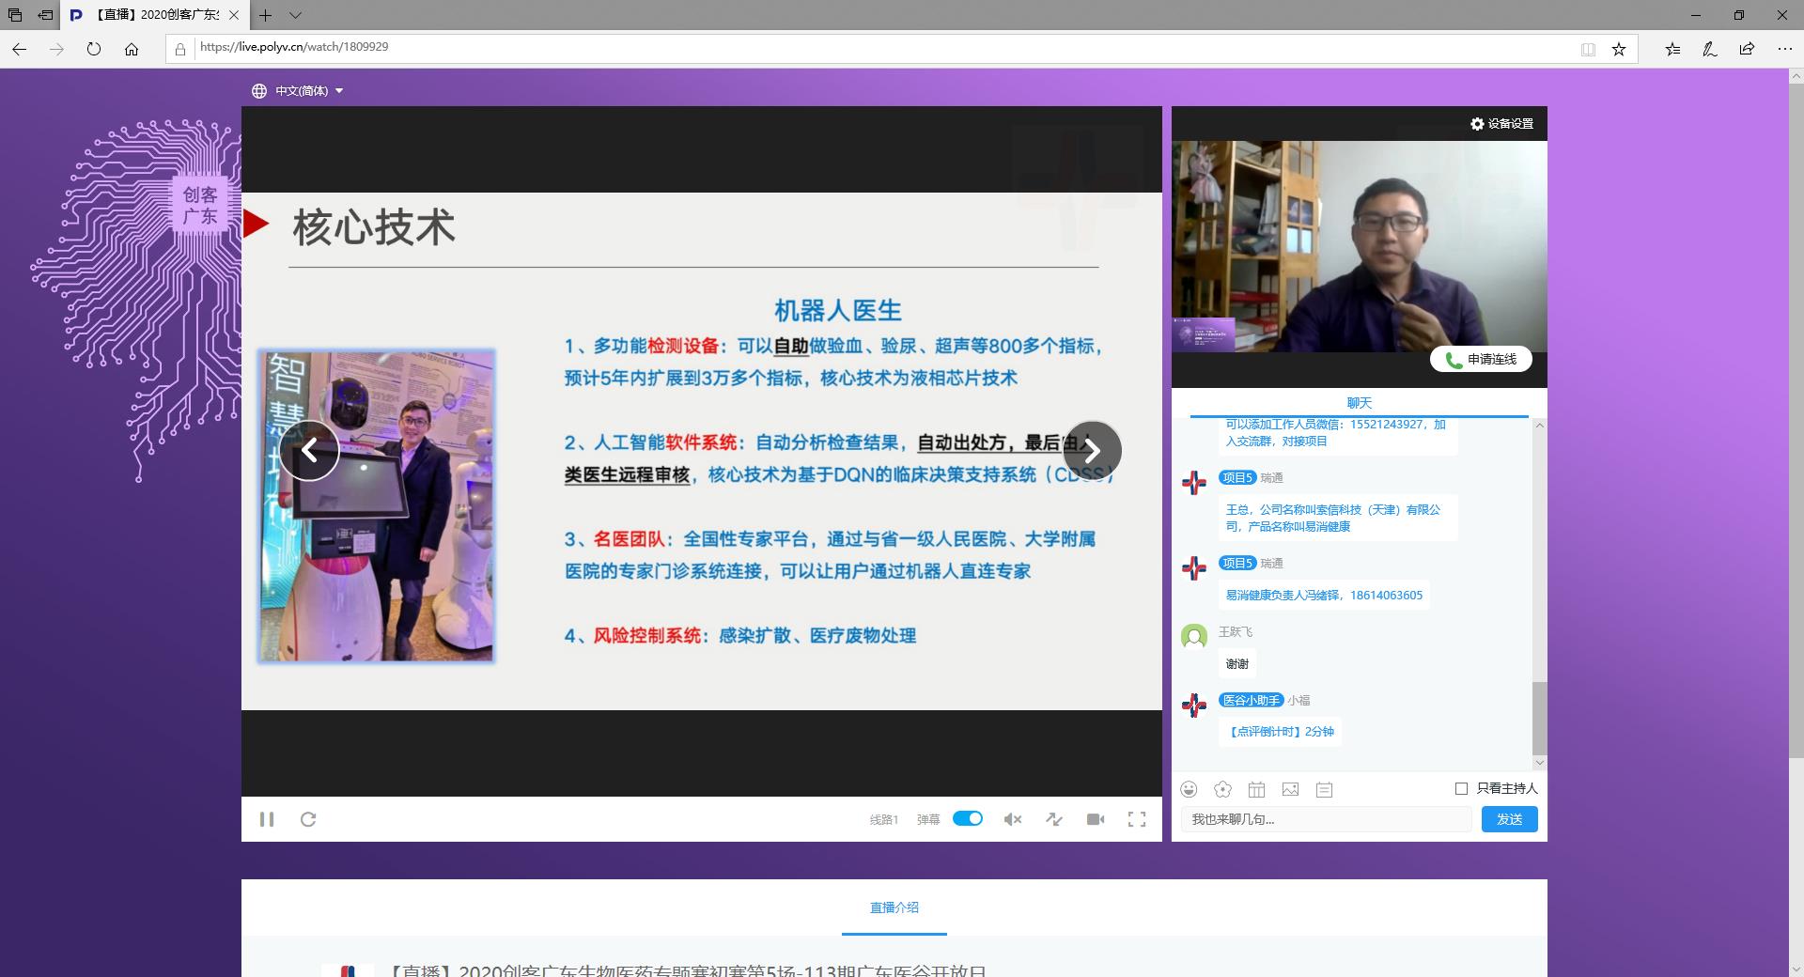Go to previous slide with left arrow
The width and height of the screenshot is (1804, 977).
pos(310,450)
